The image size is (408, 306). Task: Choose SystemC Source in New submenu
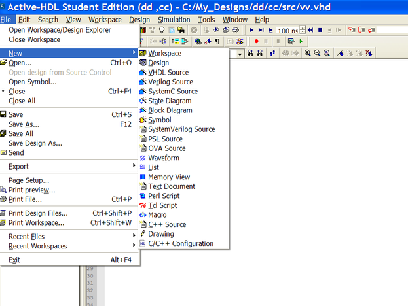click(184, 92)
